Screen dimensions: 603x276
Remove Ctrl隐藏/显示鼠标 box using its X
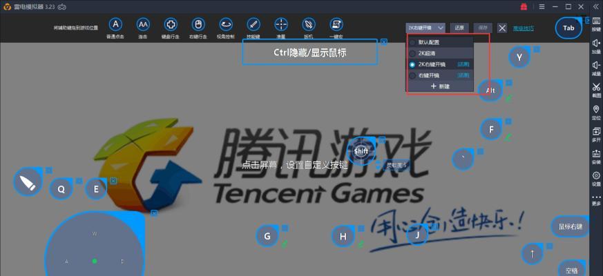tap(384, 42)
